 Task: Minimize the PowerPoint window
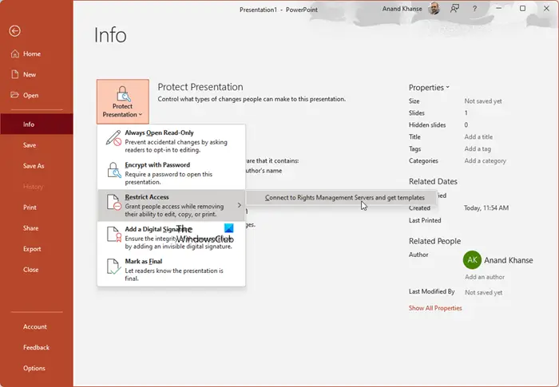(499, 8)
